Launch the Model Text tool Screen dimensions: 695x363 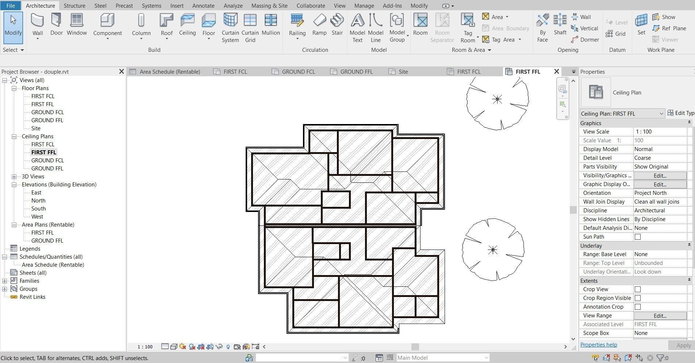(x=357, y=28)
